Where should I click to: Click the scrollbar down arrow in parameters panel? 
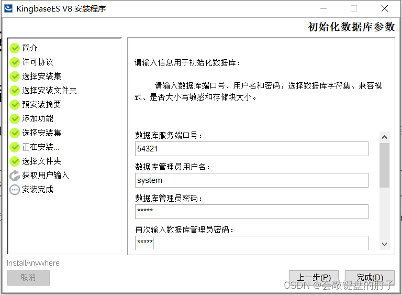click(x=384, y=244)
